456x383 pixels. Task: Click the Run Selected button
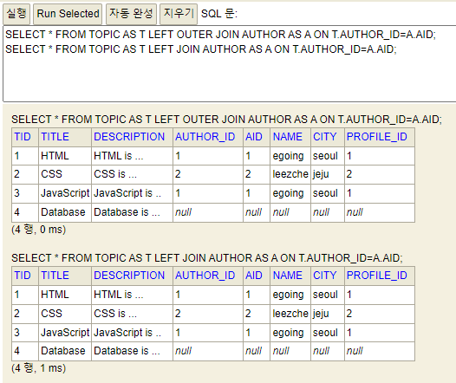[x=68, y=14]
